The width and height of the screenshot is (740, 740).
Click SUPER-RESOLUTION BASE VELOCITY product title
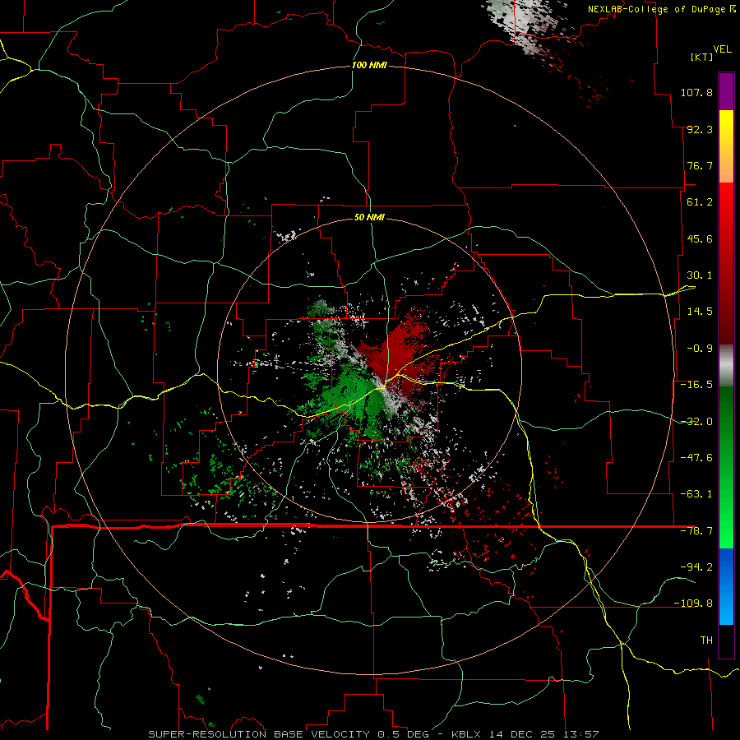coord(260,734)
